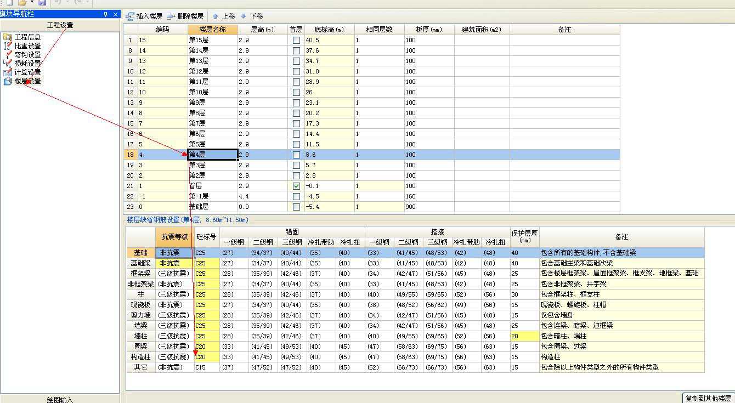The width and height of the screenshot is (735, 403).
Task: Click 保护层厚 30 cell in 柱 row
Action: (x=524, y=294)
